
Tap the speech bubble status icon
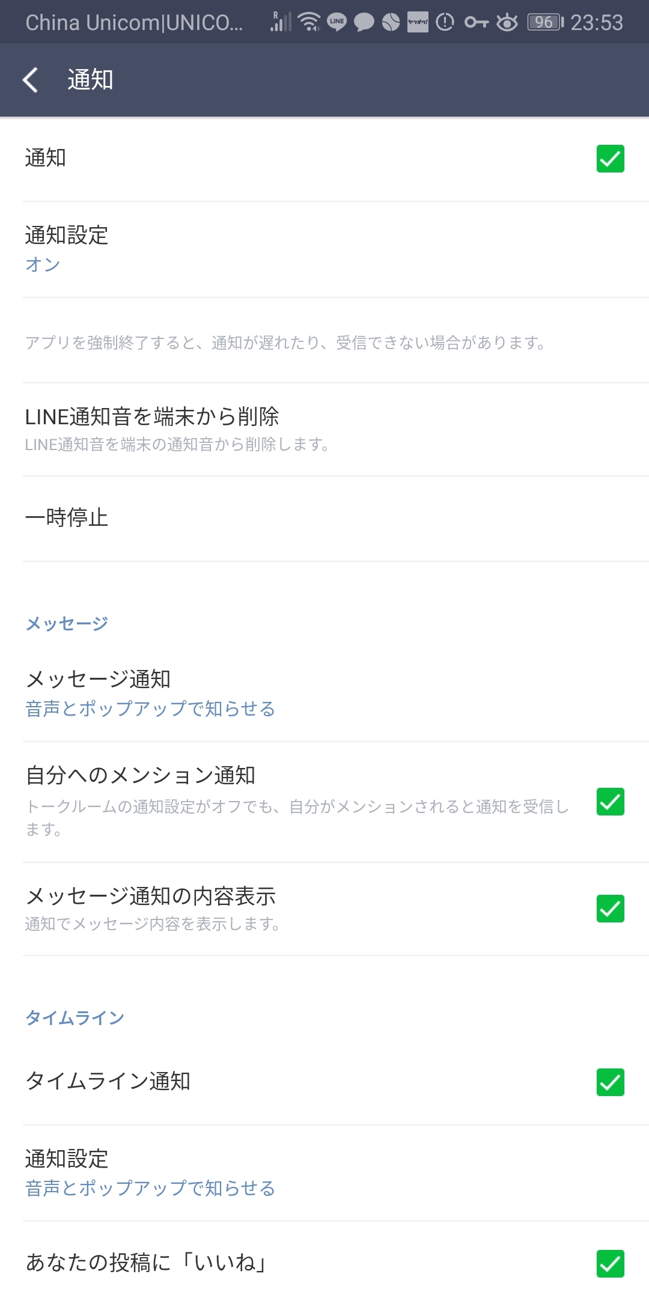[364, 22]
